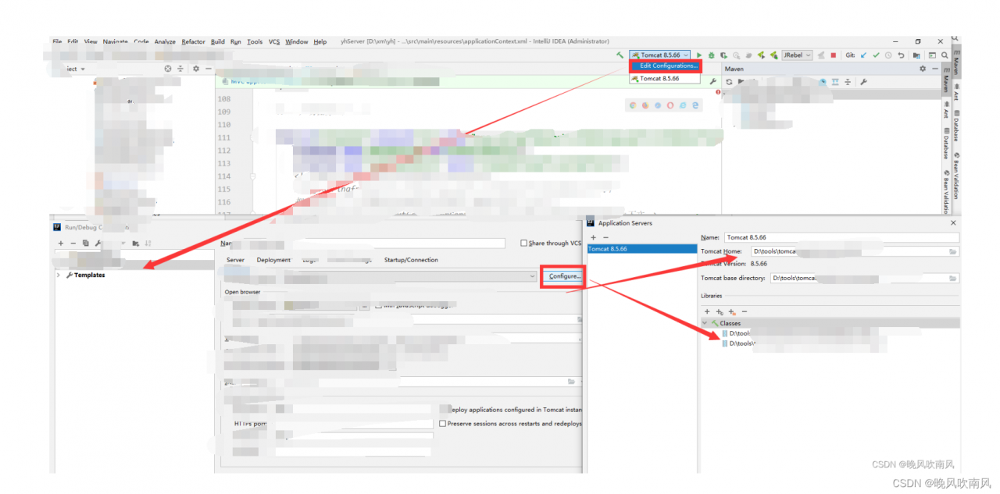The width and height of the screenshot is (1000, 494).
Task: Switch to Startup/Connection tab
Action: point(411,260)
